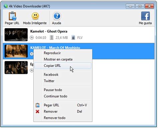158x128 pixels.
Task: Click the format icon beside FLV
Action: pos(73,38)
